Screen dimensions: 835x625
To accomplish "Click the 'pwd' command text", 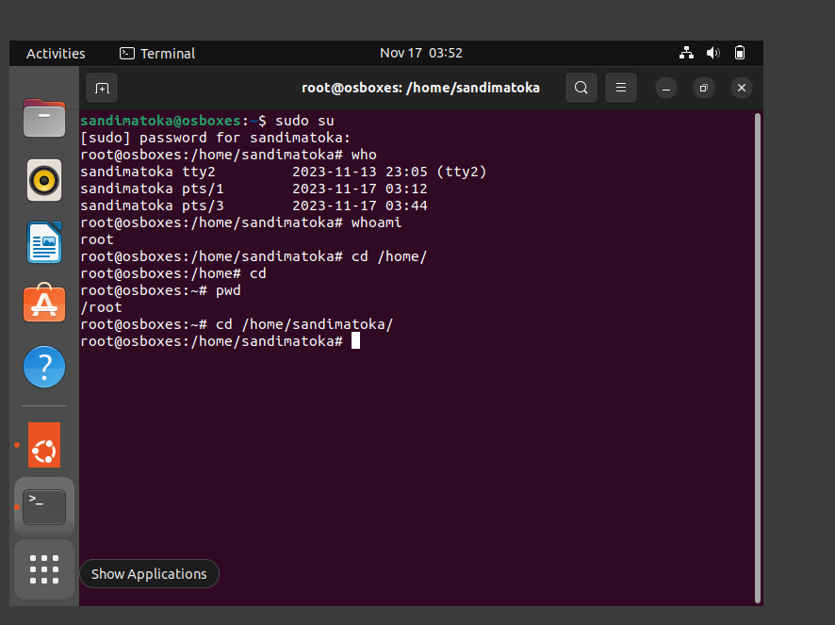I will (x=228, y=291).
